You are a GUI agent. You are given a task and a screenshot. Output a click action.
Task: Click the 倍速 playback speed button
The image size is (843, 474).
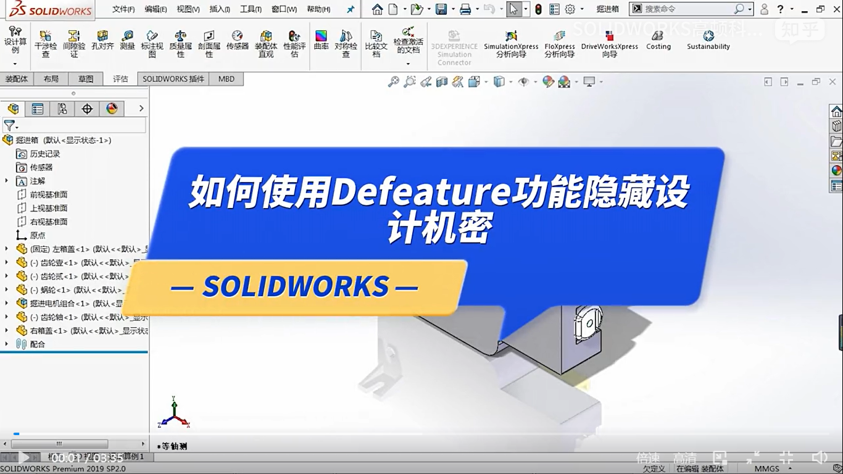click(648, 458)
